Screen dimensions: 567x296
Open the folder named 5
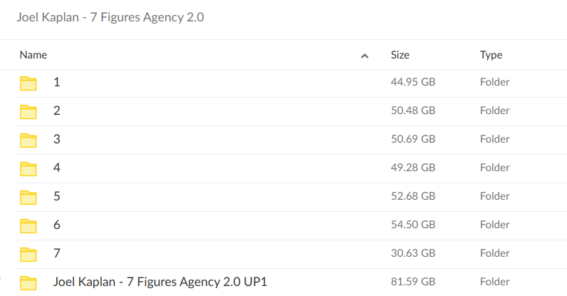(57, 196)
